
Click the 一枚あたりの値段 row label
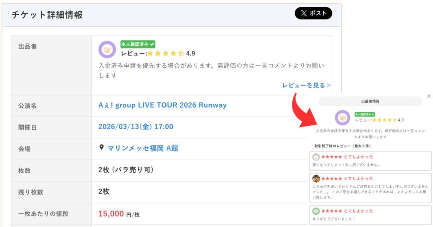tap(44, 214)
